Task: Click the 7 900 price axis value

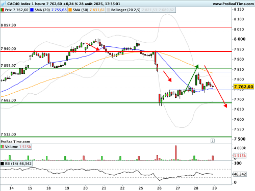Action: [239, 59]
